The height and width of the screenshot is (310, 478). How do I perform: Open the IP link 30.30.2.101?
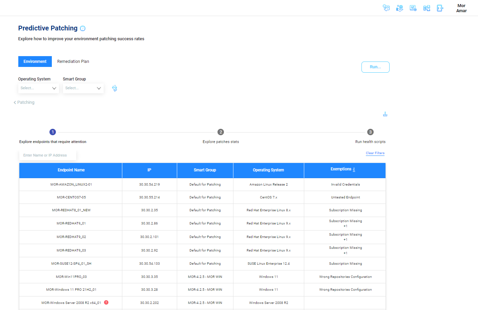149,237
